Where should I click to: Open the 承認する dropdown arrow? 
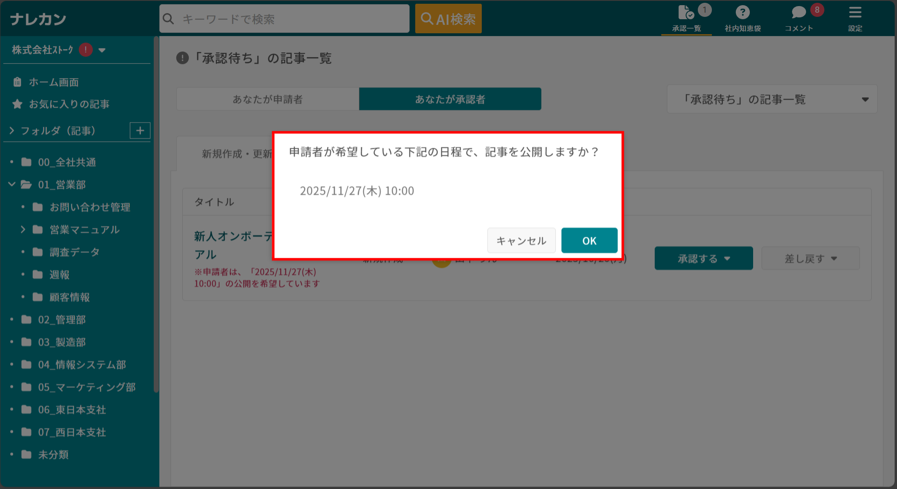(727, 258)
